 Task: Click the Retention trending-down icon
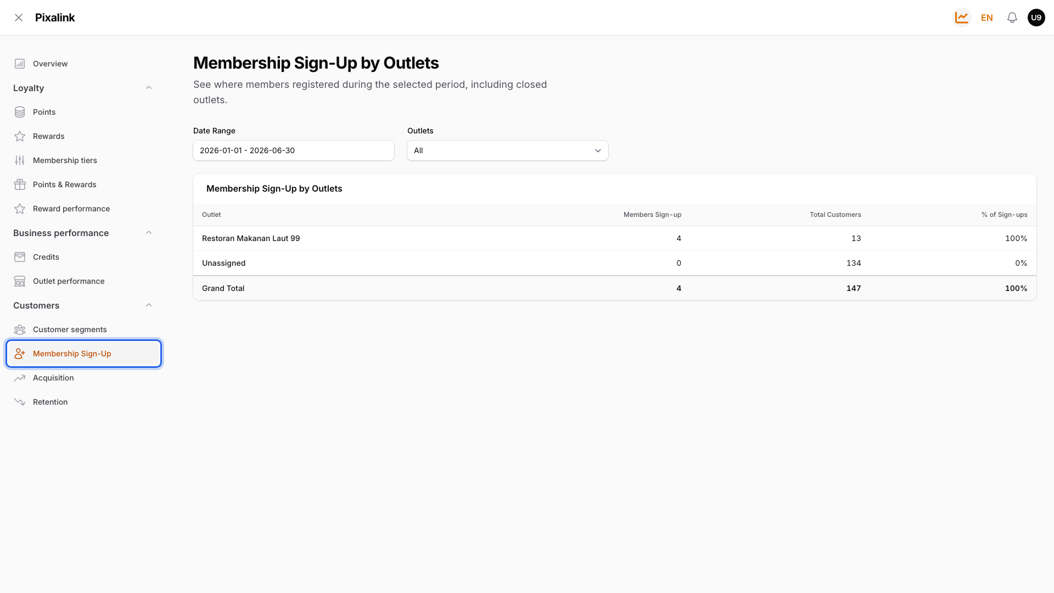pos(20,402)
